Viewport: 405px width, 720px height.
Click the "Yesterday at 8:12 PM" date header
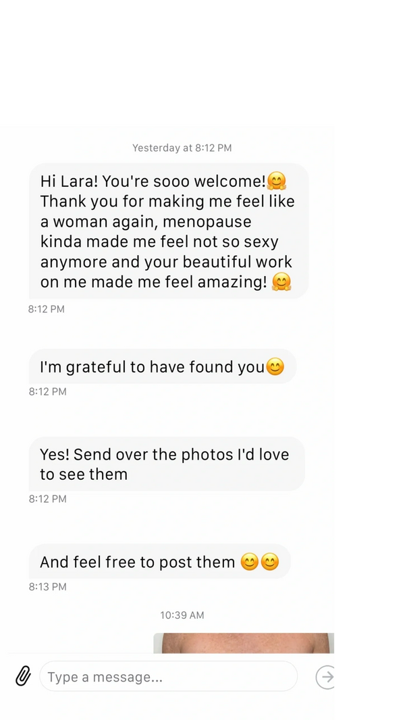182,148
